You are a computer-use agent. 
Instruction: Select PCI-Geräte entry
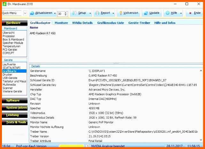coord(10,50)
